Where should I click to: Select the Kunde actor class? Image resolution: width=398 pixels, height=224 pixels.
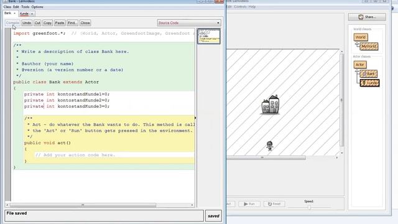[x=370, y=83]
